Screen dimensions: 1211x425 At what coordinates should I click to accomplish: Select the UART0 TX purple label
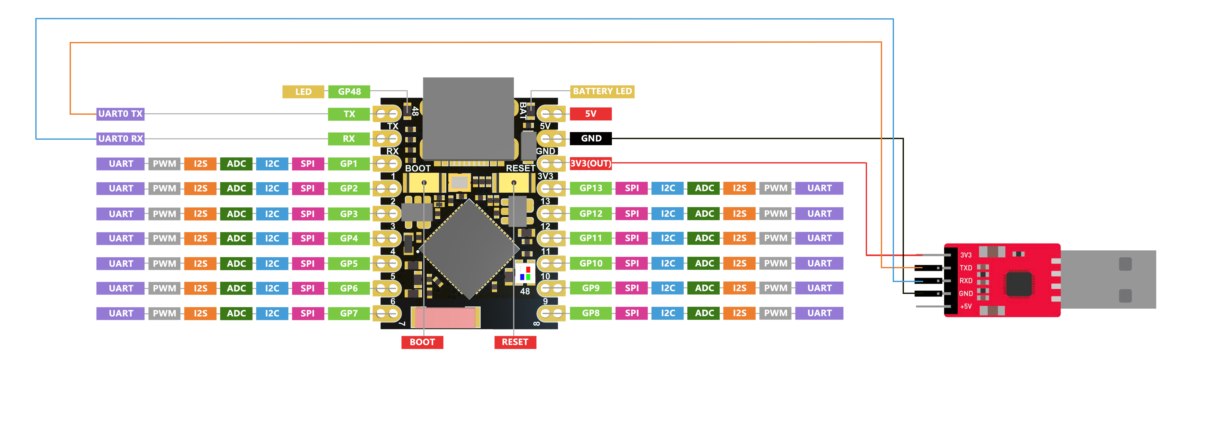pyautogui.click(x=120, y=114)
